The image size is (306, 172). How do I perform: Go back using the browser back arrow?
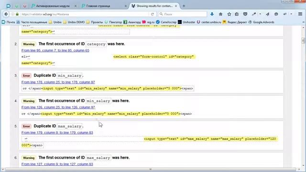[6, 14]
